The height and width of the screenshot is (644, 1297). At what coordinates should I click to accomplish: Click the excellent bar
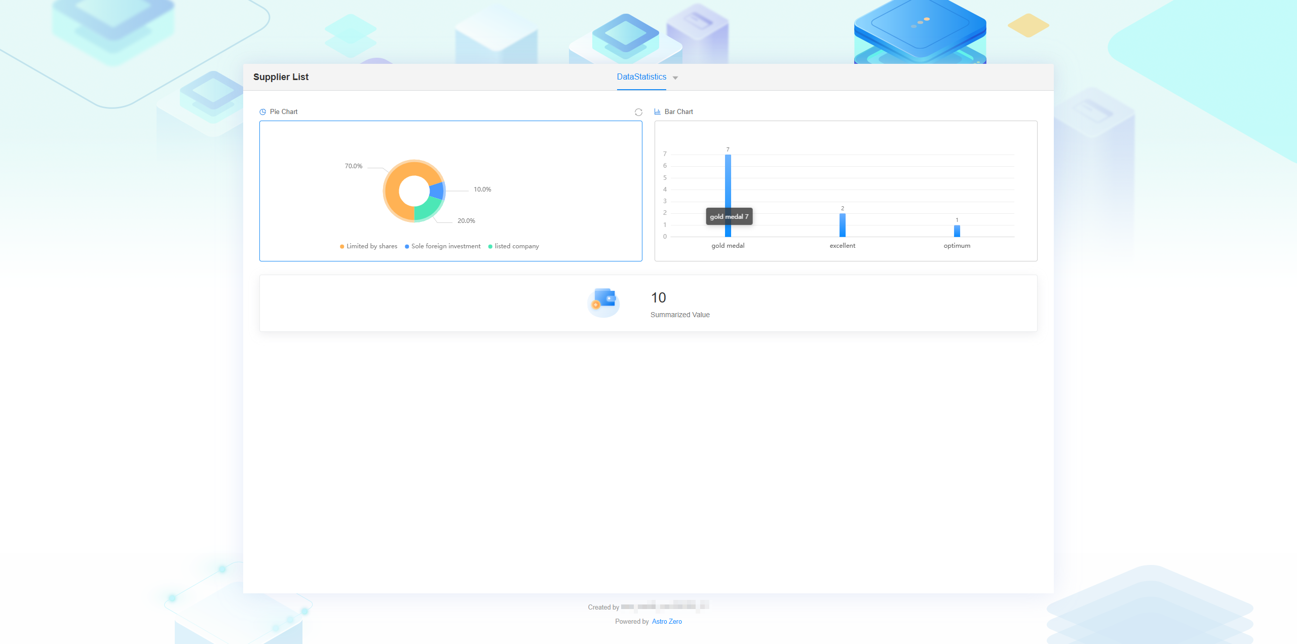(843, 225)
